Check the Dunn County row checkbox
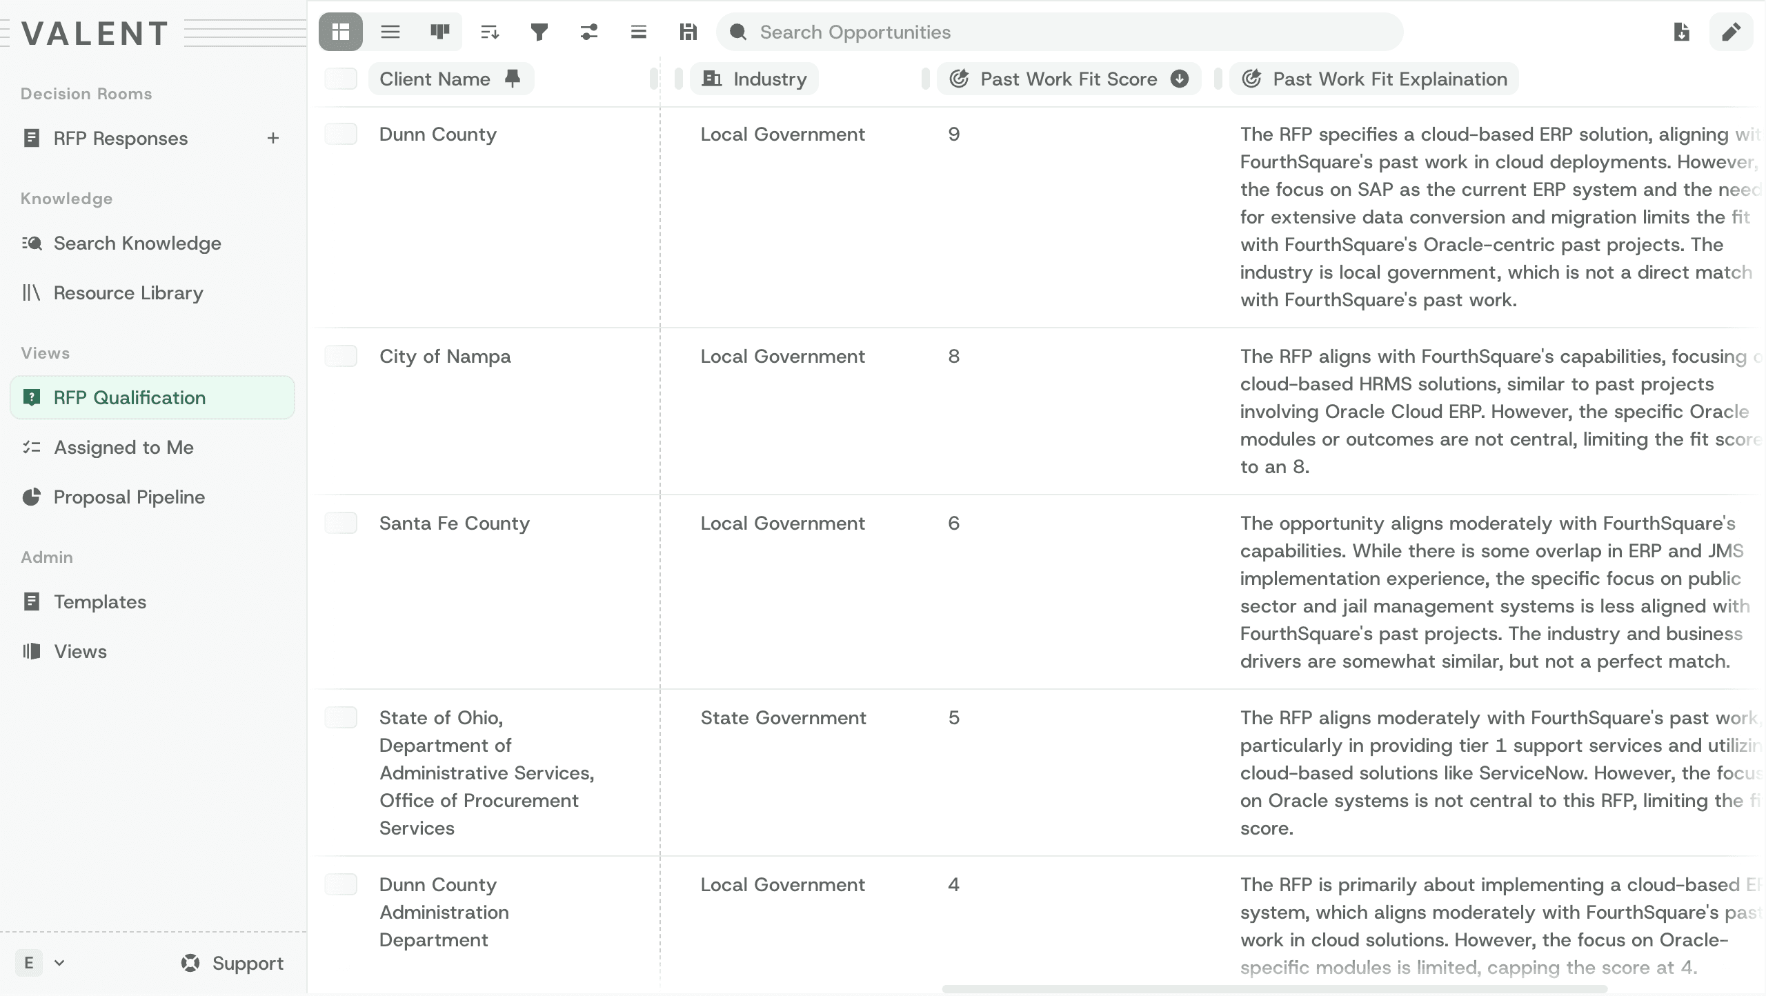 coord(341,134)
